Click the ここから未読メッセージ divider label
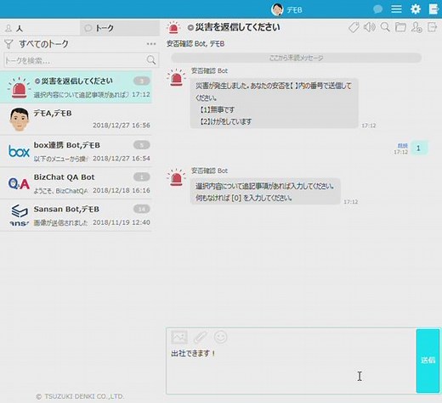This screenshot has width=442, height=403. (x=296, y=58)
